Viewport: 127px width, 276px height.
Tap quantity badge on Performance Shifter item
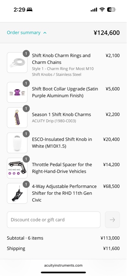tap(26, 185)
